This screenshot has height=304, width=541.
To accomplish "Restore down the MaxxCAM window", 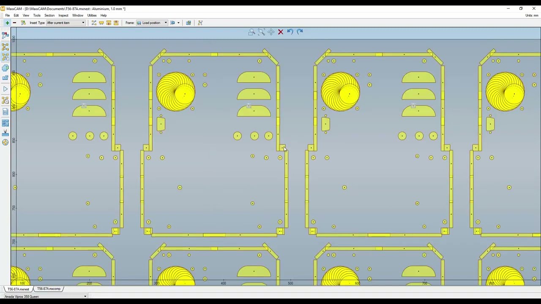I will point(521,8).
